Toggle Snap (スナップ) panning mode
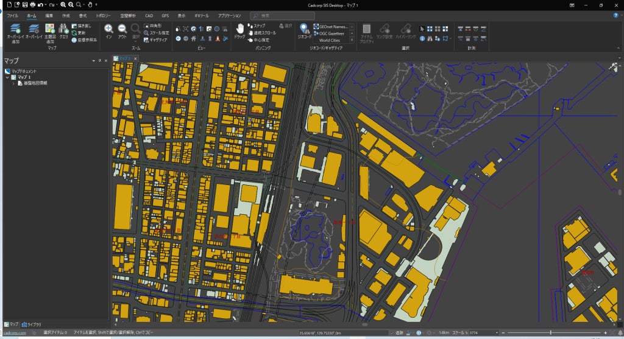Screen dimensions: 624x339 [258, 26]
